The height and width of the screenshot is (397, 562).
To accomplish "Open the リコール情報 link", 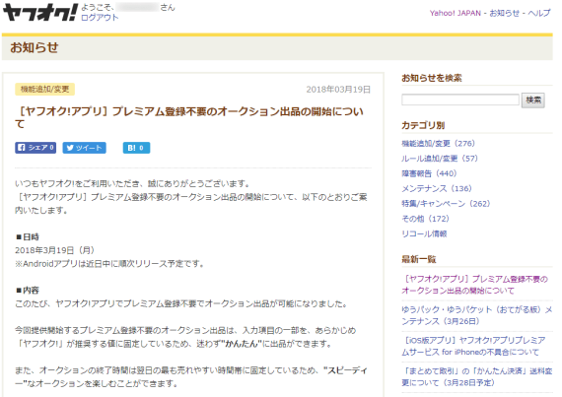I will pyautogui.click(x=424, y=233).
